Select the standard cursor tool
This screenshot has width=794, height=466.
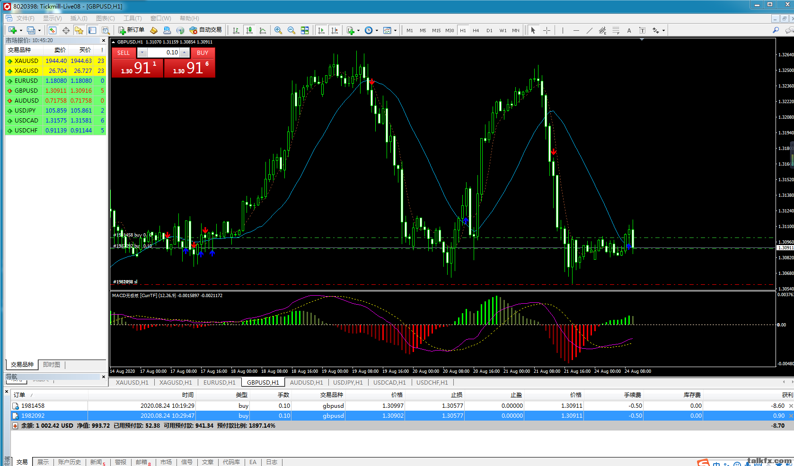pos(533,30)
